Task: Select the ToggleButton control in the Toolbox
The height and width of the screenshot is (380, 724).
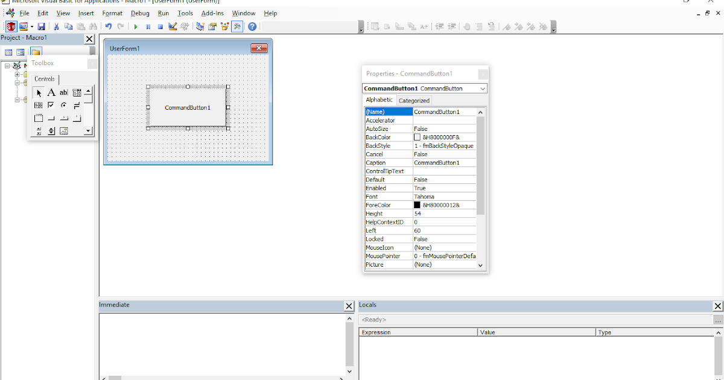Action: tap(77, 104)
